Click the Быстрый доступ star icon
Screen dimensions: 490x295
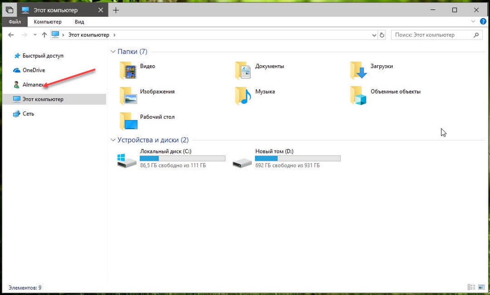(17, 55)
